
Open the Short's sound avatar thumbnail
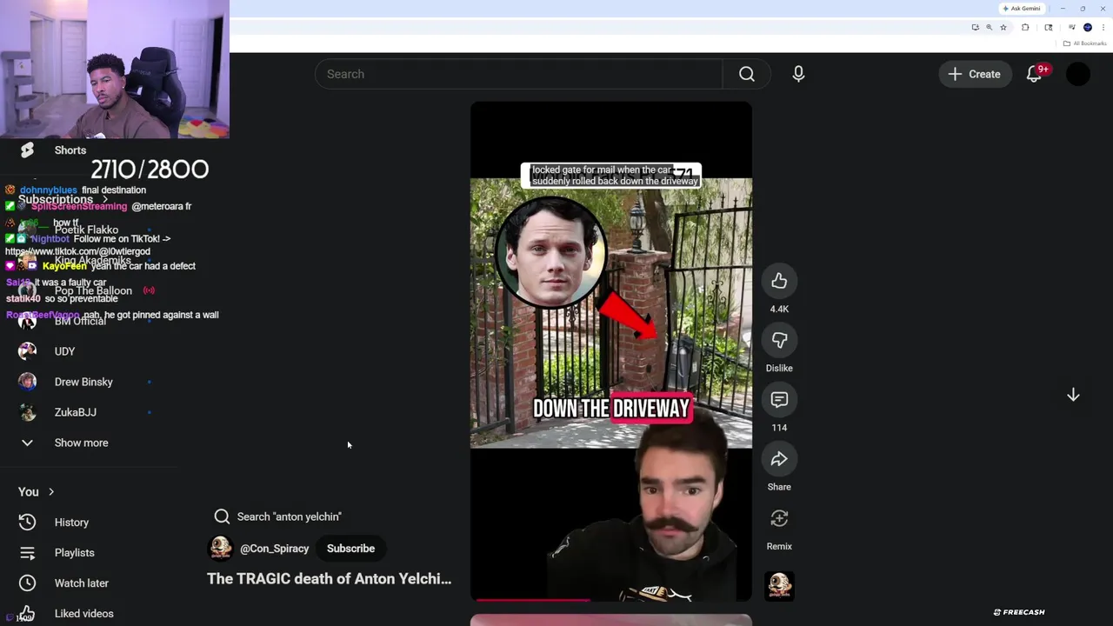click(x=779, y=585)
